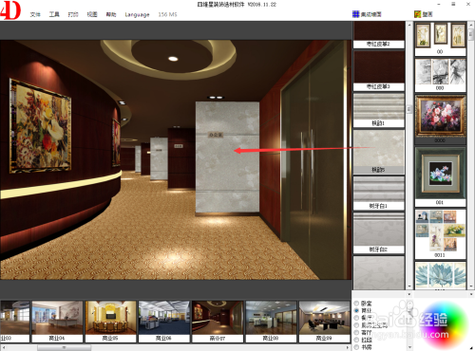The height and width of the screenshot is (351, 475).
Task: Choose the 枣红皮革3 dark red material swatch
Action: [379, 71]
